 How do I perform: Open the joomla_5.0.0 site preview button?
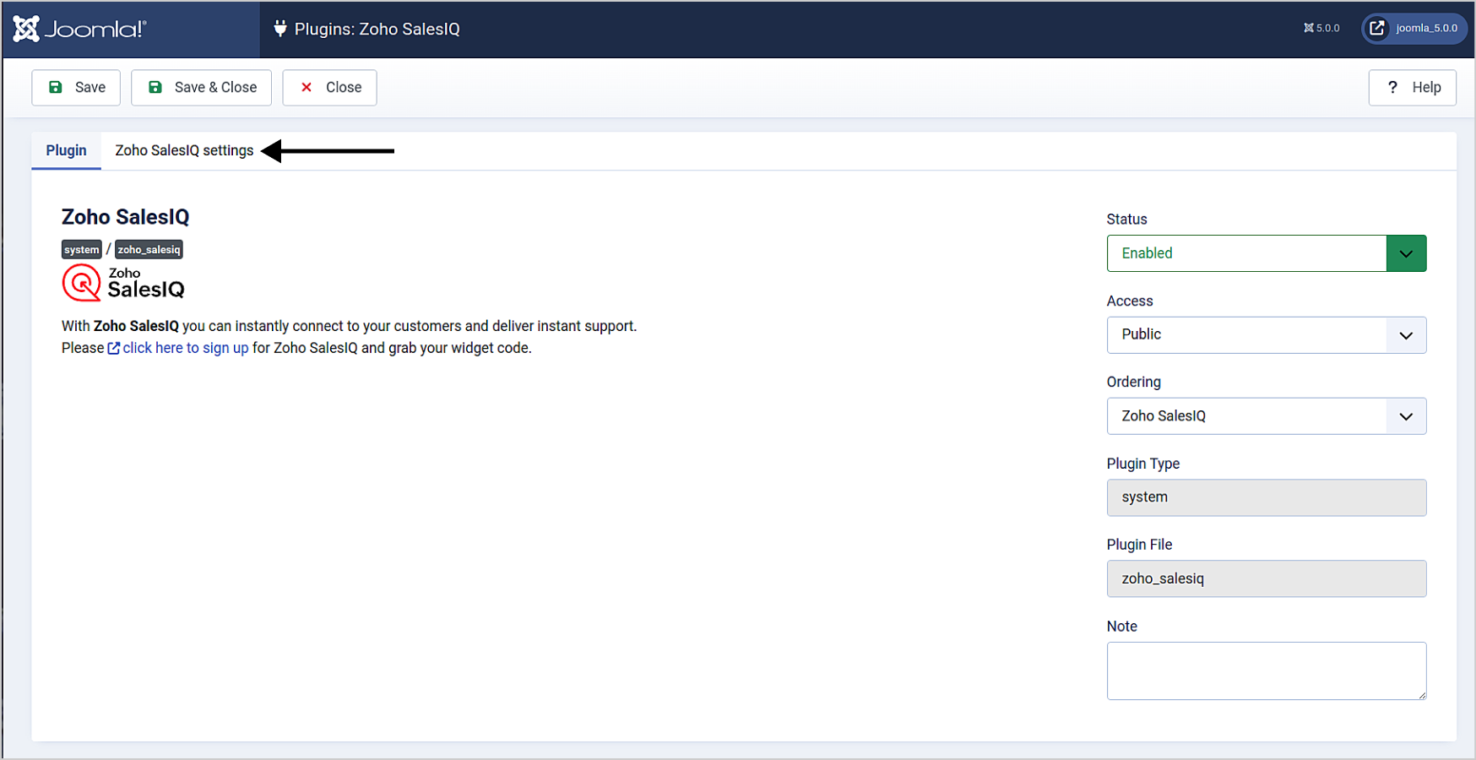pyautogui.click(x=1414, y=28)
